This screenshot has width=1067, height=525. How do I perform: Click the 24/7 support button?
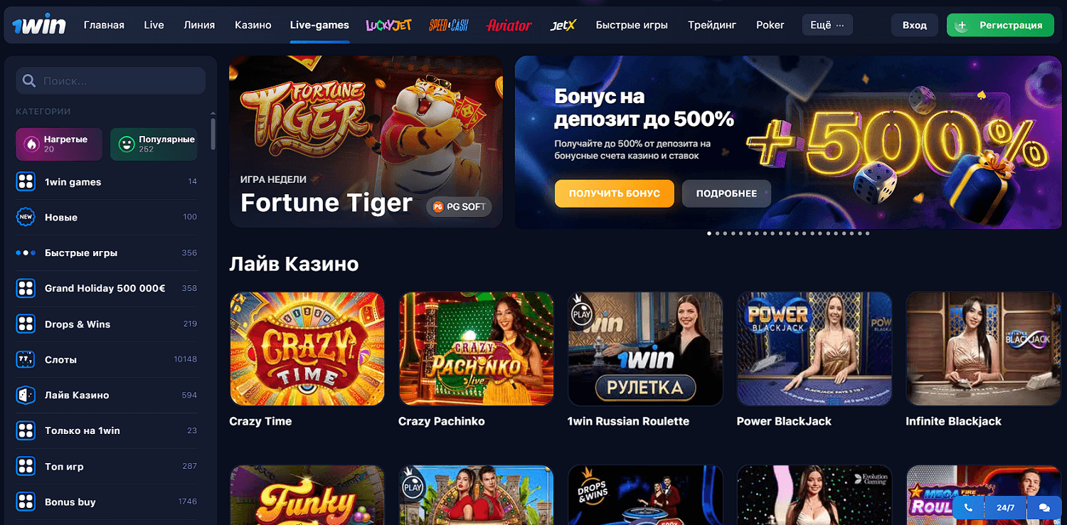point(1006,508)
